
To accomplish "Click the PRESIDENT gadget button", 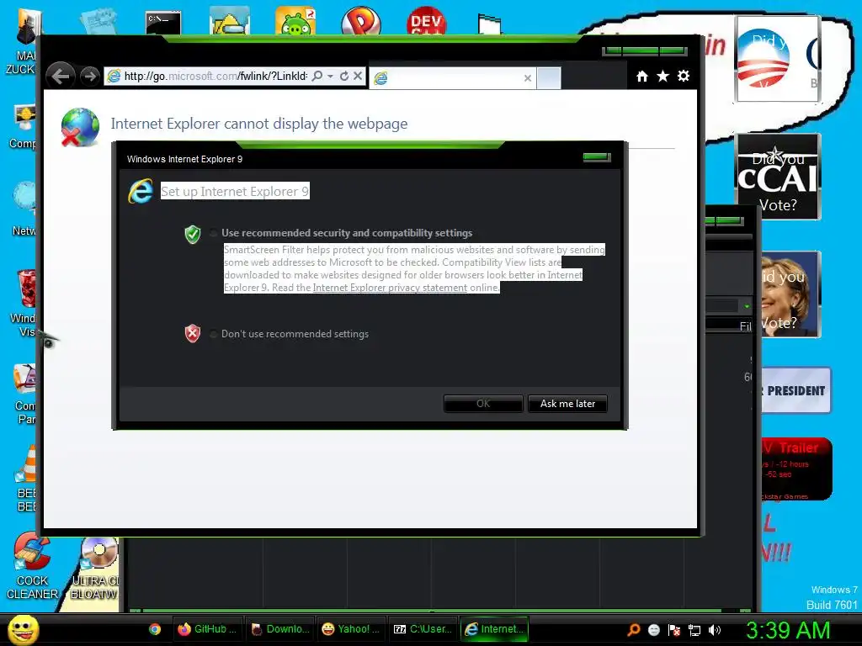I will (796, 390).
